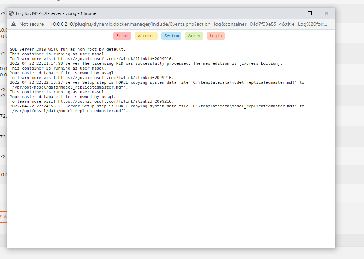Click the last '/var/opt/mssql/data/model_replicatedmaster.mdf' line
Viewport: 364px width, 259px height.
pos(69,111)
